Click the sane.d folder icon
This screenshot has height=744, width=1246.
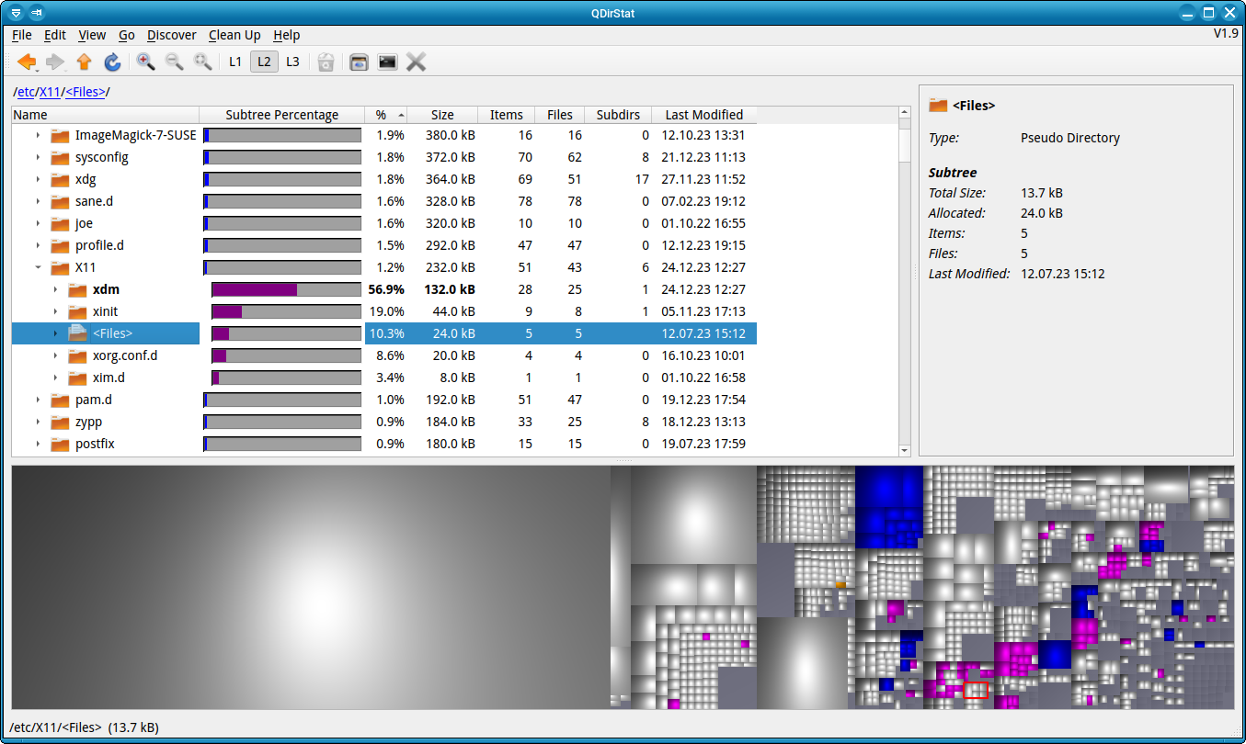click(x=60, y=201)
